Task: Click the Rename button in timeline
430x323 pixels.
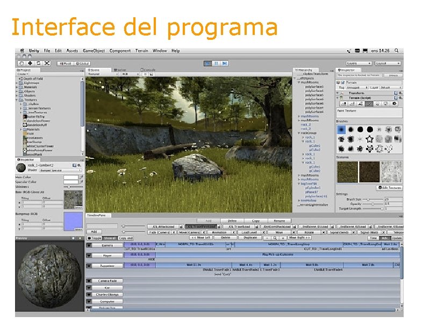Action: point(279,221)
